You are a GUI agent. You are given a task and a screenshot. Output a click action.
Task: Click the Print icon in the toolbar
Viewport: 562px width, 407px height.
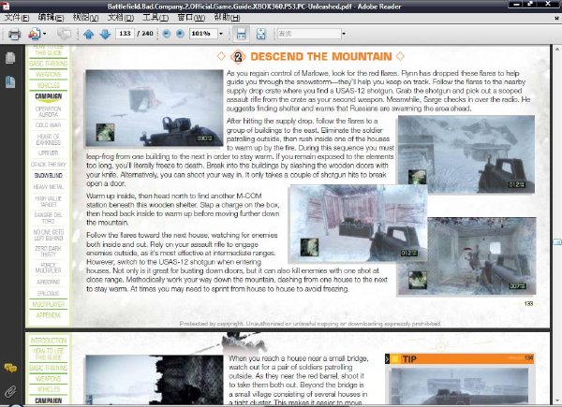pos(14,34)
